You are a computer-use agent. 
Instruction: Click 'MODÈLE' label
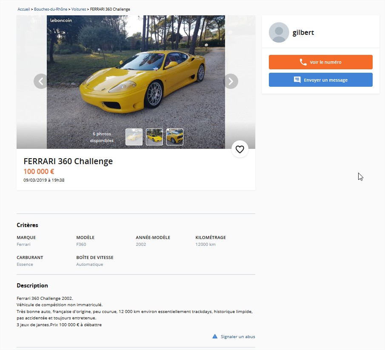(85, 237)
